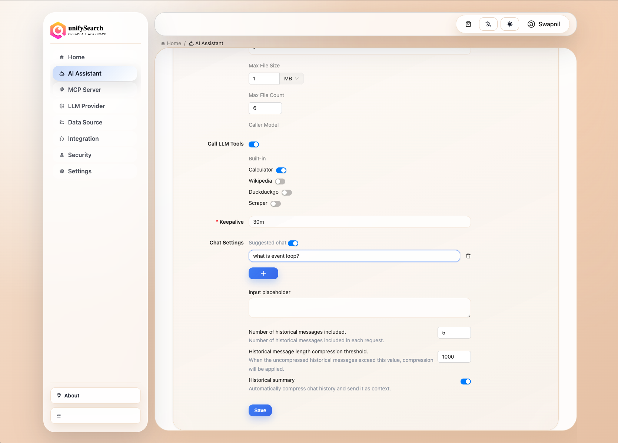
Task: Click the language translation icon
Action: pos(488,24)
